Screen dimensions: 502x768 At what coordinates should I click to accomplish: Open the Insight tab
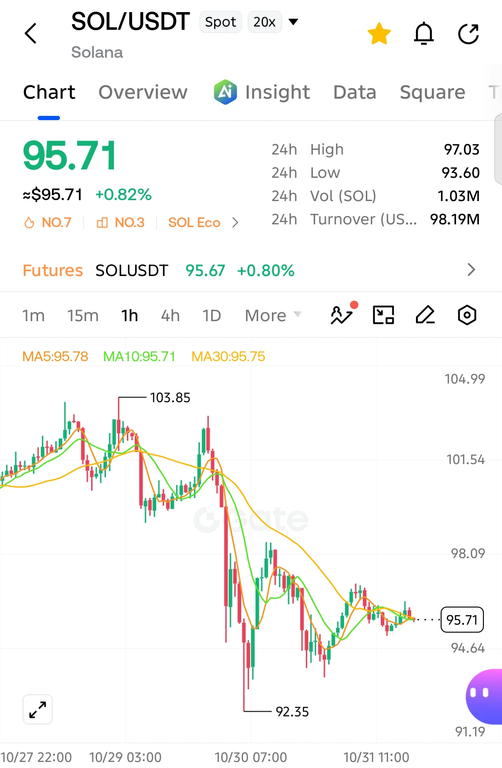(x=277, y=92)
